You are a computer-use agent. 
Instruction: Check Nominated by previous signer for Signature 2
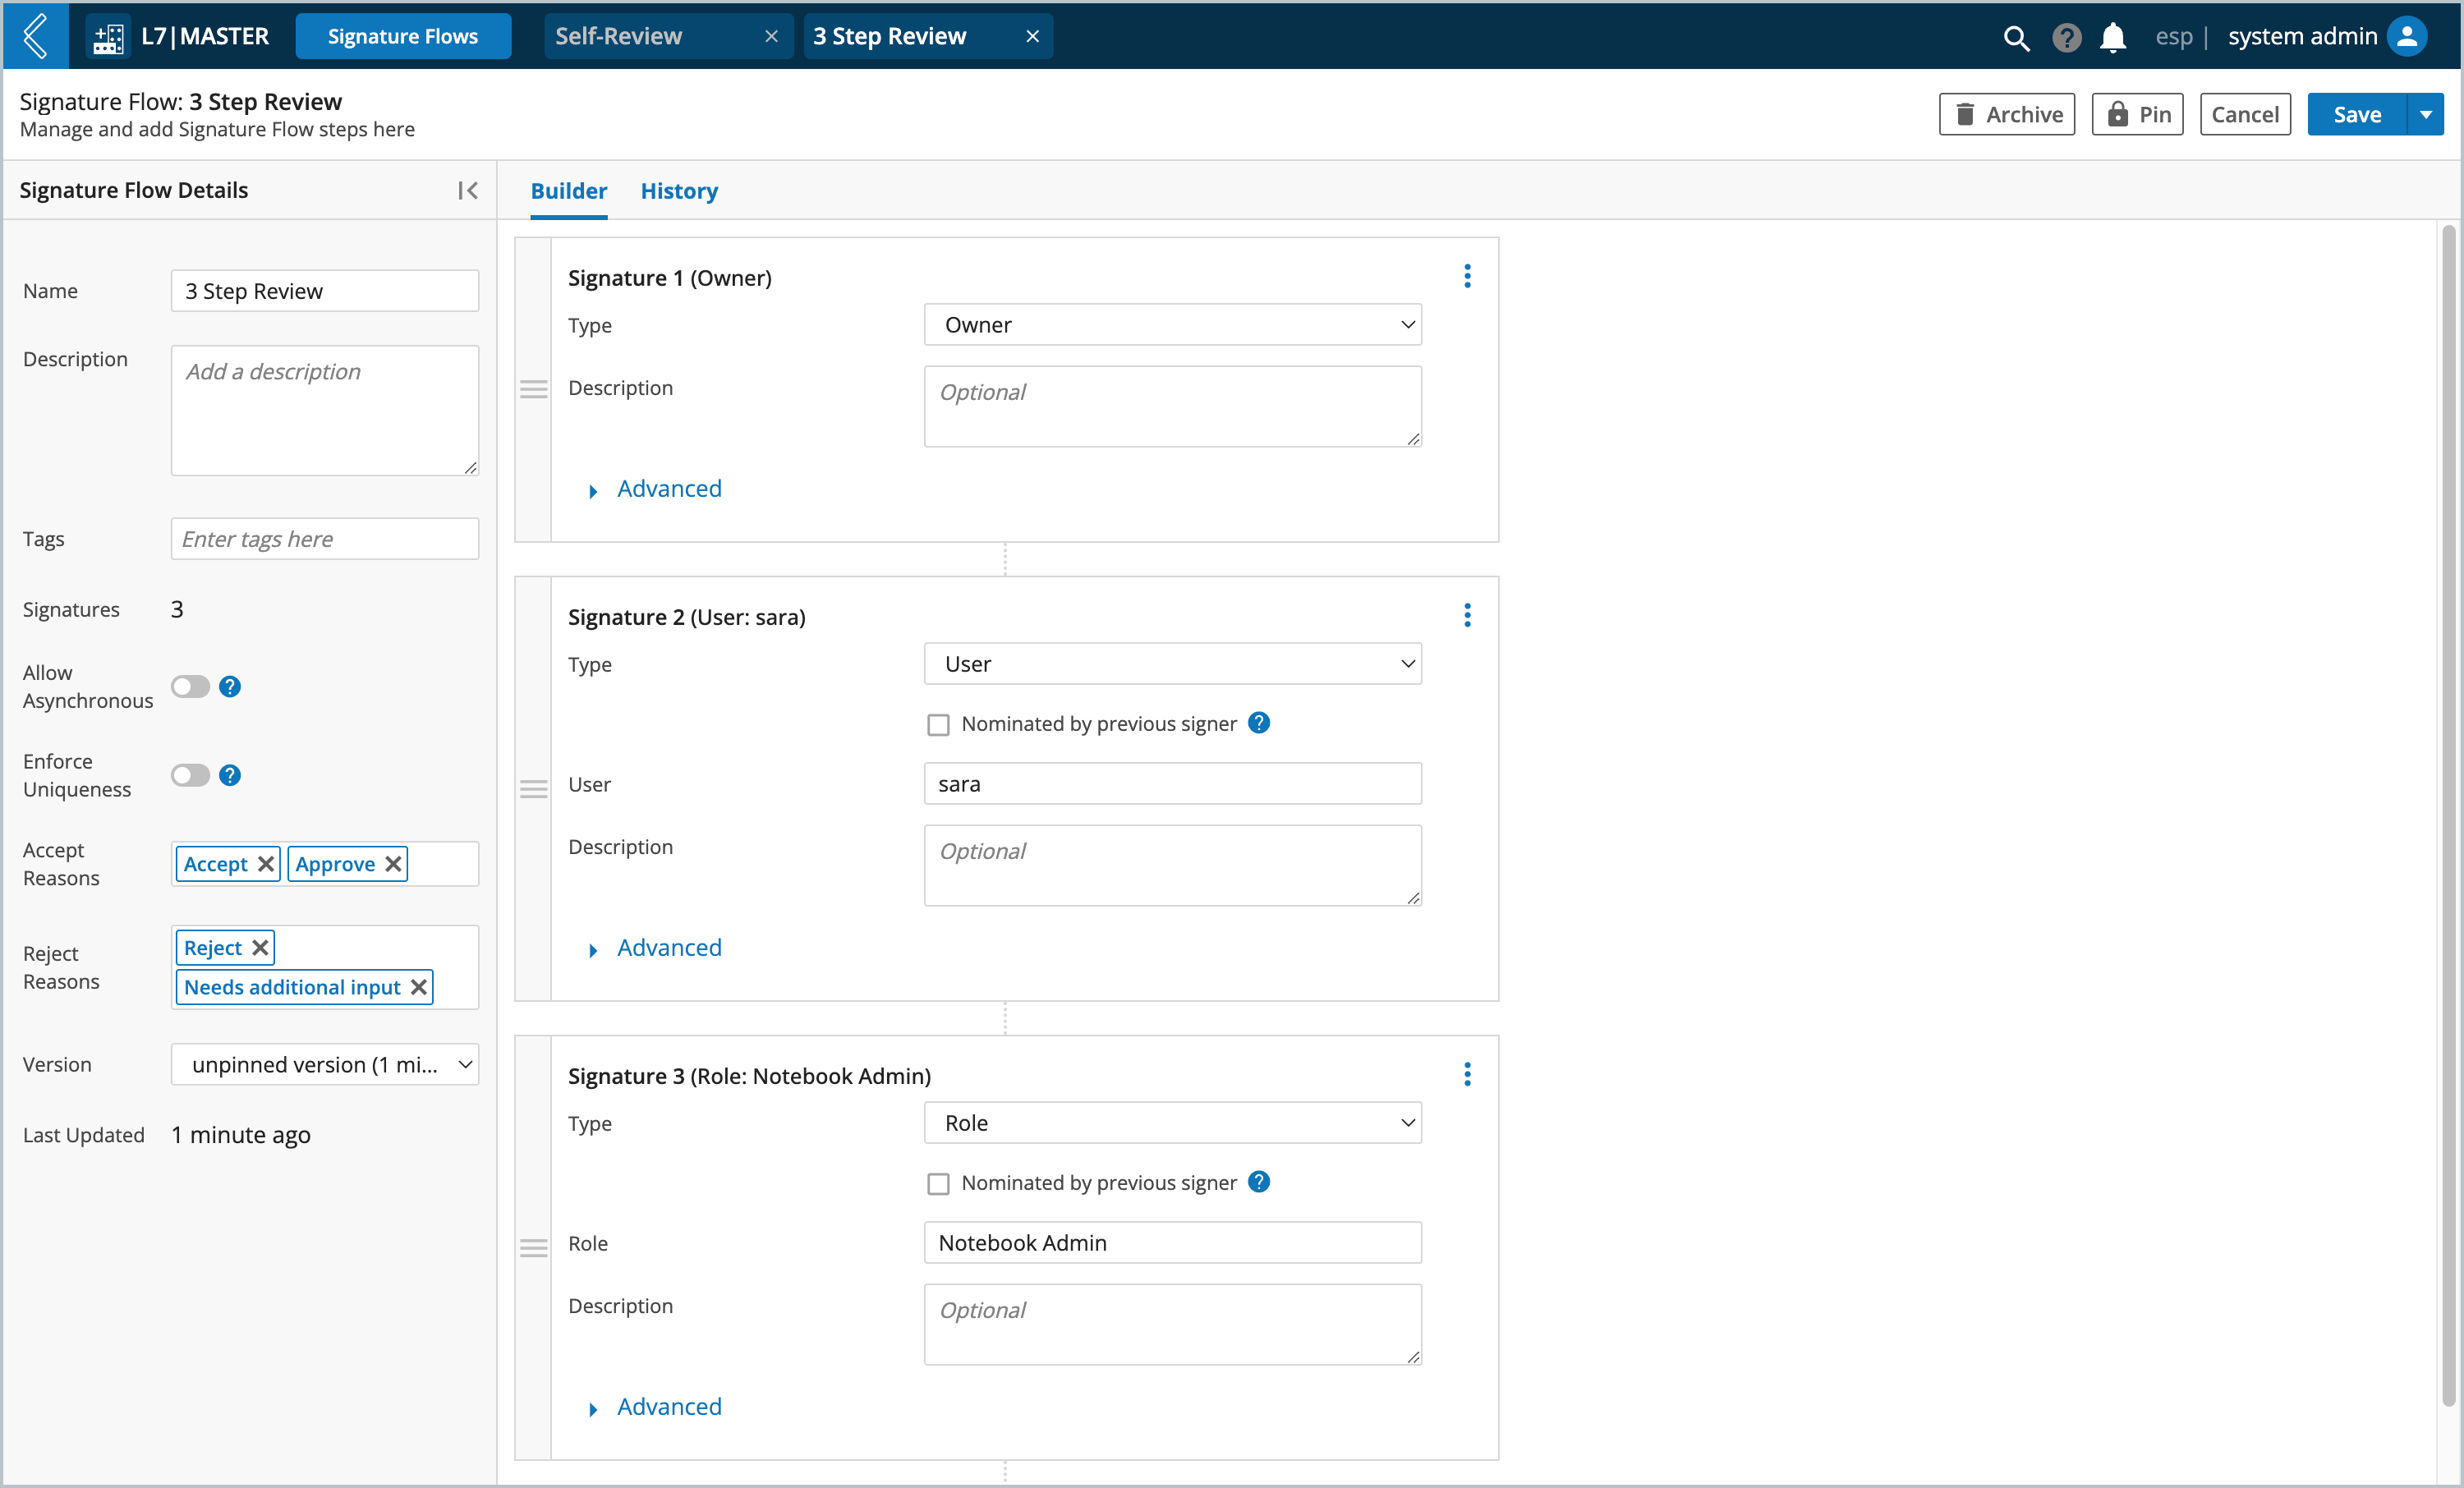click(x=938, y=723)
